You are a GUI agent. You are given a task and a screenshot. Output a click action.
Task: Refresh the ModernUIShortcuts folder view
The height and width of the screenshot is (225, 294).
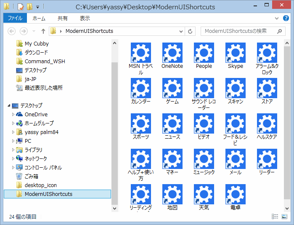coord(190,31)
